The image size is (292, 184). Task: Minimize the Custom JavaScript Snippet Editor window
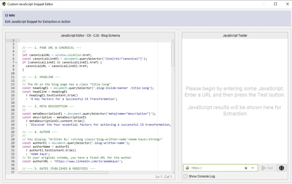264,4
